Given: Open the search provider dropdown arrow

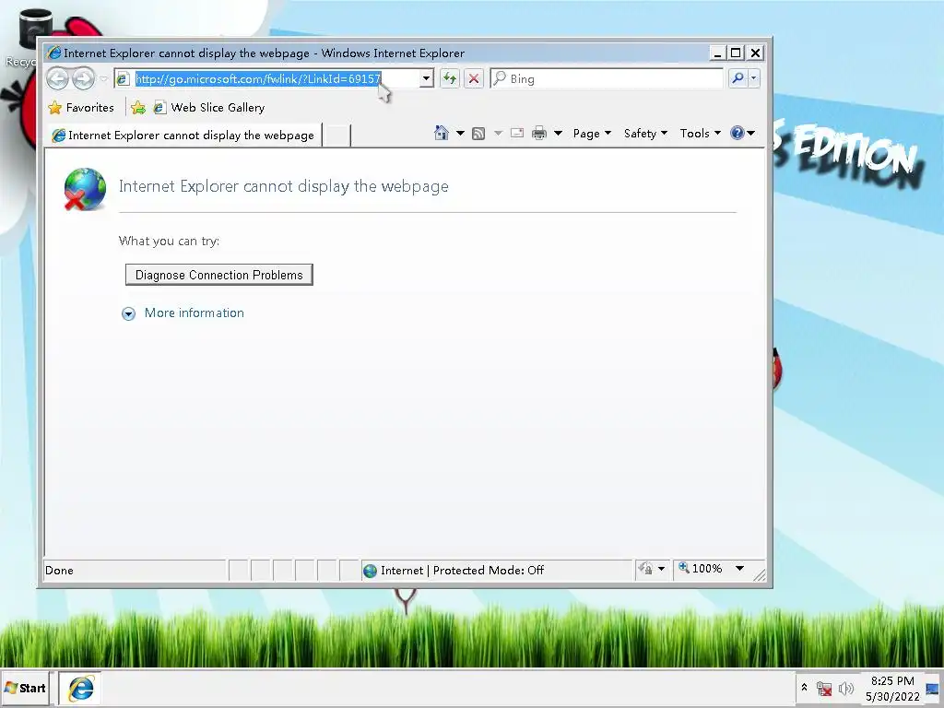Looking at the screenshot, I should (754, 78).
